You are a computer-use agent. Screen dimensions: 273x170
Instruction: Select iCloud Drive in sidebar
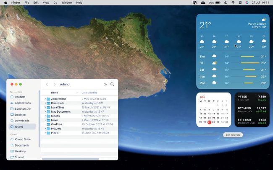point(23,139)
